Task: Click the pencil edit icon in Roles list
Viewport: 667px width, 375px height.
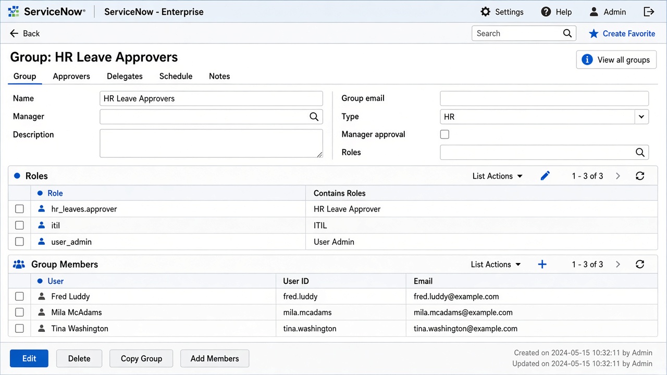Action: click(545, 176)
